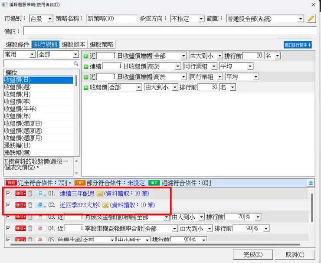
Task: Click the red AND badge in conditions header
Action: point(11,183)
